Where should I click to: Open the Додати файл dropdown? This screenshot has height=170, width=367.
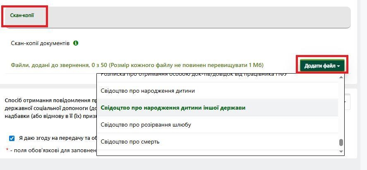point(322,65)
